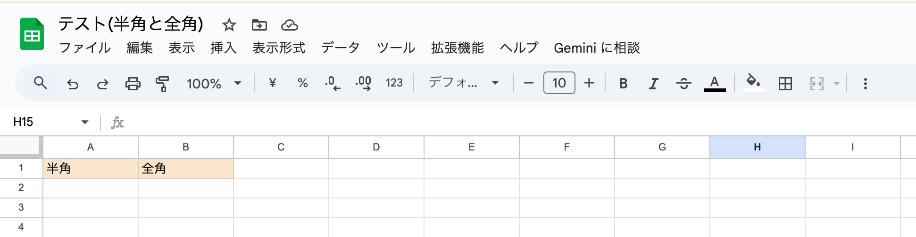Select the paint format roller icon
The width and height of the screenshot is (916, 237).
click(162, 84)
